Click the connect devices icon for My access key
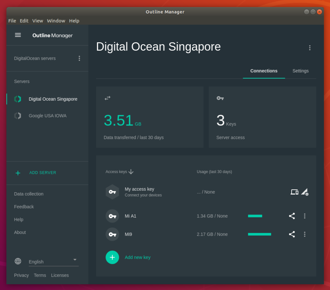 294,192
